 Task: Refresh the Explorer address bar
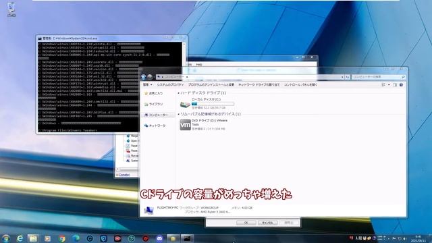point(348,77)
